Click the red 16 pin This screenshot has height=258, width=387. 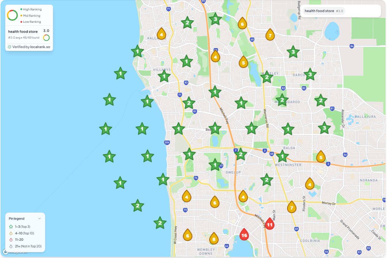(244, 234)
